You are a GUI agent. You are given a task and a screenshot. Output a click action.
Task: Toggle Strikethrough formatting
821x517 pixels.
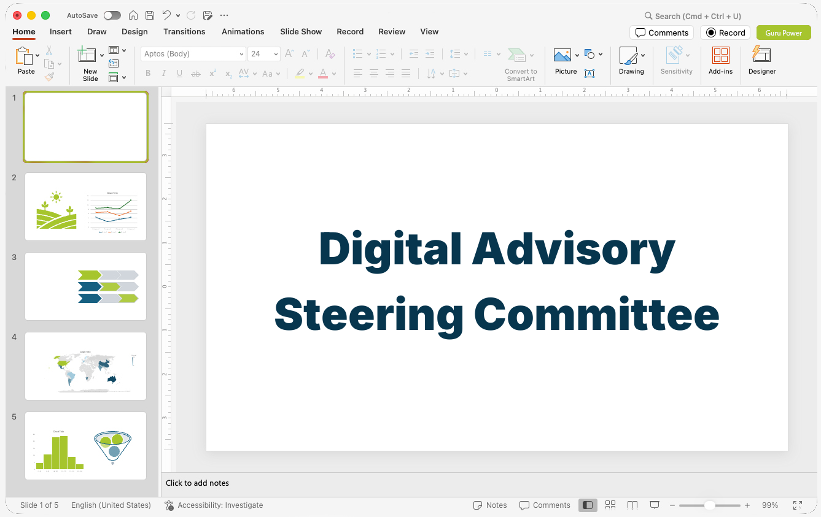coord(196,74)
